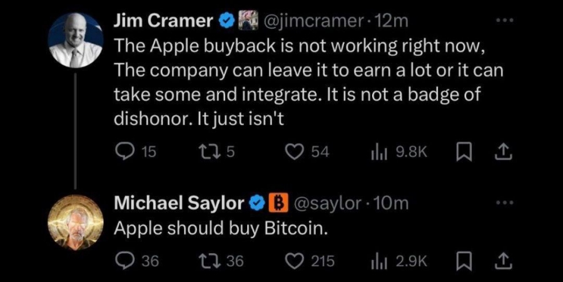Image resolution: width=563 pixels, height=282 pixels.
Task: Share Jim Cramer's tweet
Action: (504, 152)
